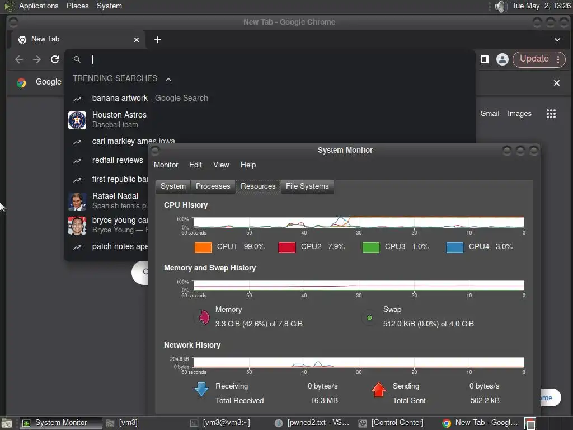Open the Chrome profile avatar
The height and width of the screenshot is (430, 573).
click(502, 59)
